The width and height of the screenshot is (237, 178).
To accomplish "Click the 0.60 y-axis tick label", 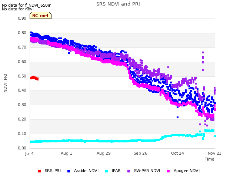I will click(x=22, y=62).
